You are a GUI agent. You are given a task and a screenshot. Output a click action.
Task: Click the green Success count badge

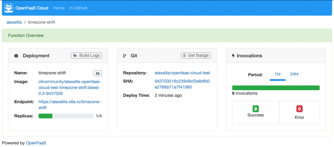(x=256, y=109)
